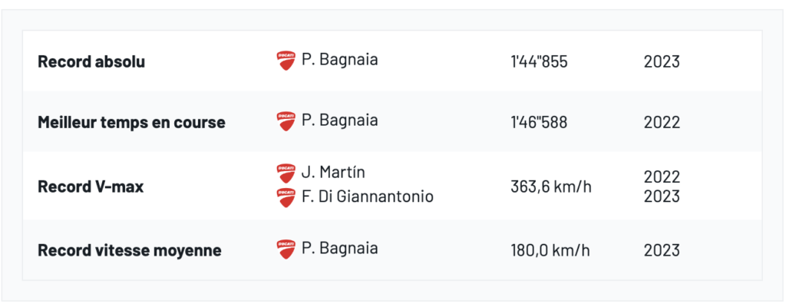This screenshot has width=786, height=307.
Task: Click the Record V-max label
Action: click(91, 187)
